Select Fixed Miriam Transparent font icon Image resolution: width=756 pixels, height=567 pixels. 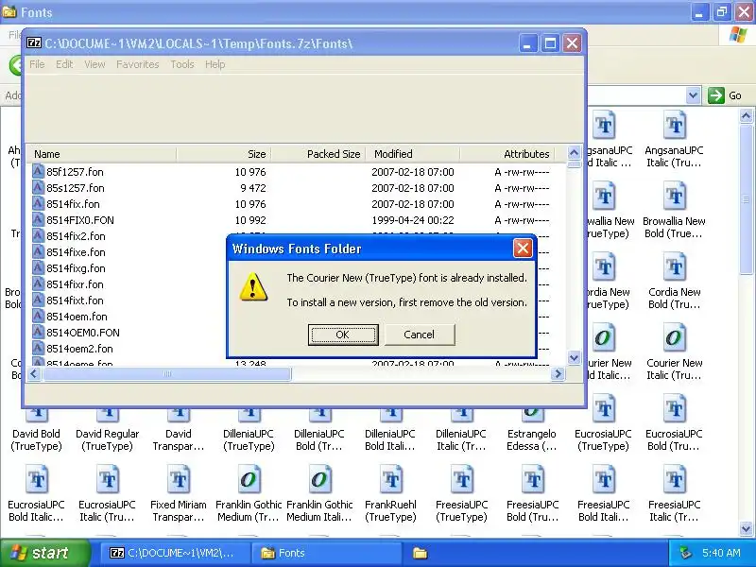(x=178, y=480)
